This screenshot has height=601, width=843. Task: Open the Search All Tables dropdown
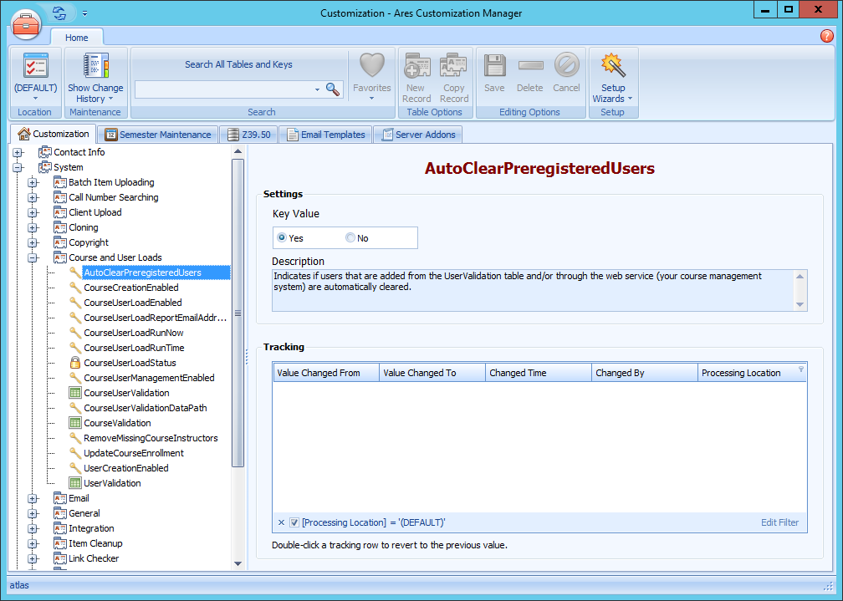pyautogui.click(x=316, y=88)
